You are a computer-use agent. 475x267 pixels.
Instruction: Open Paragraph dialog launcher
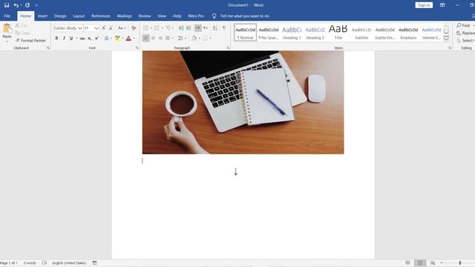pyautogui.click(x=228, y=47)
